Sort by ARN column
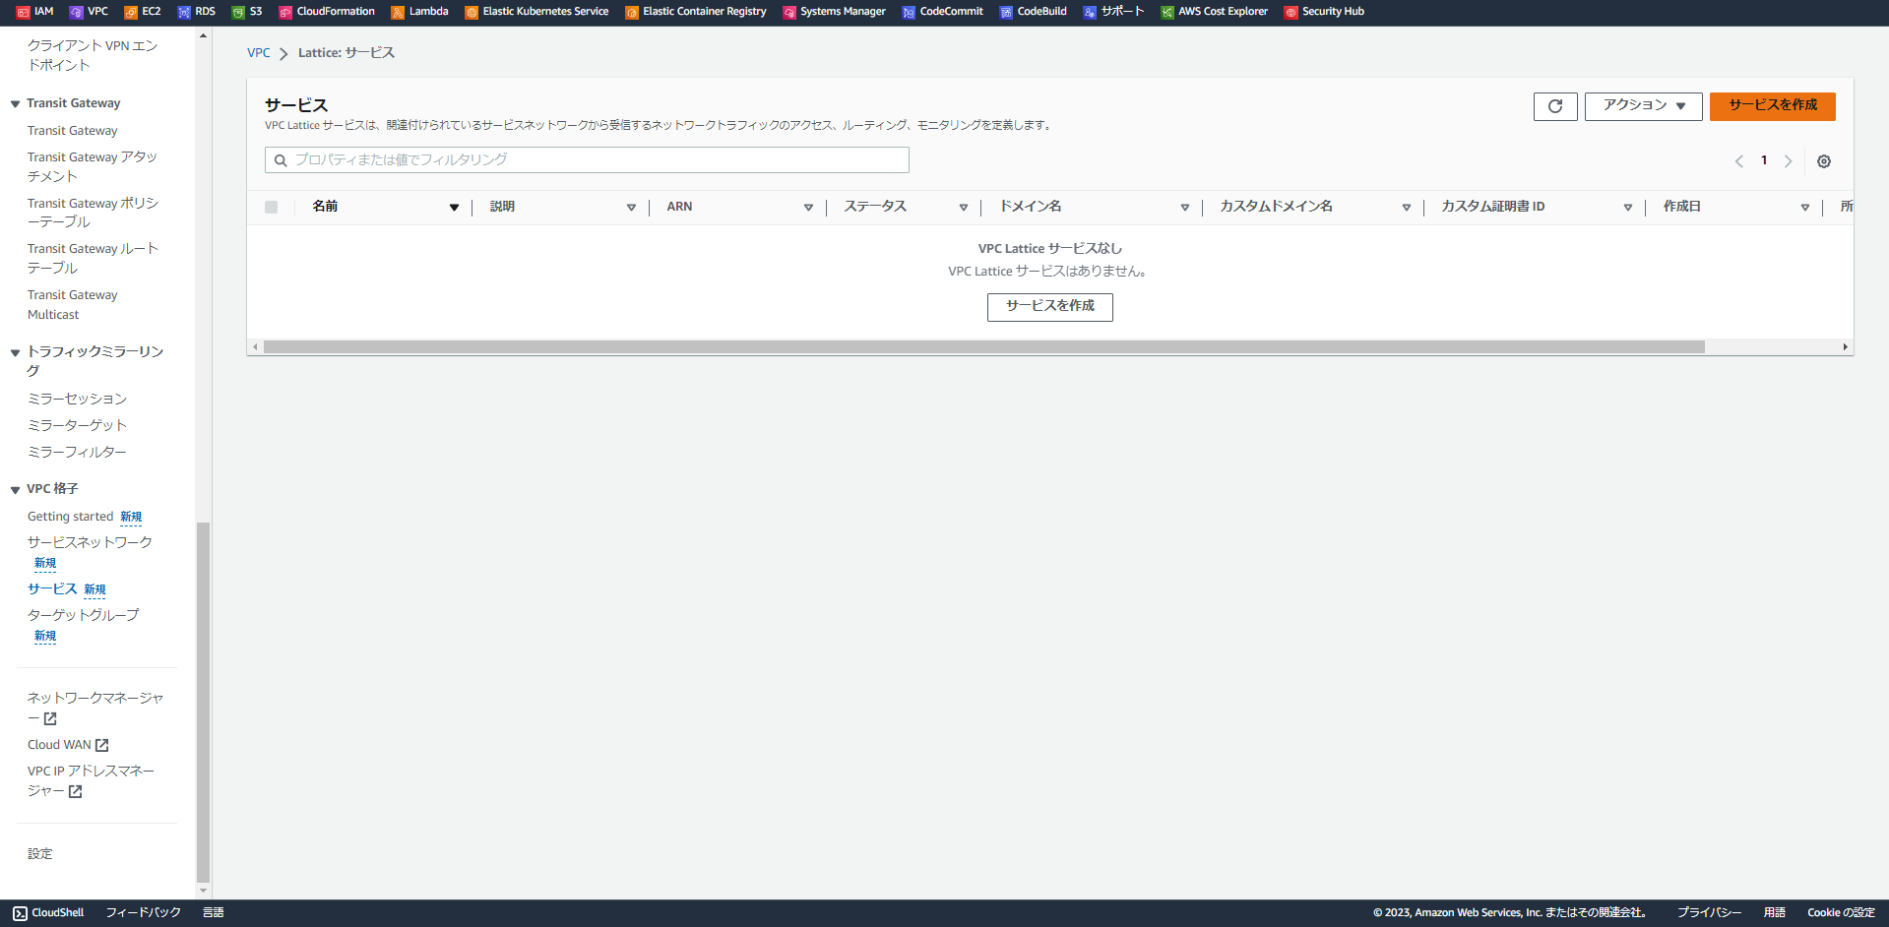This screenshot has width=1889, height=927. coord(809,207)
